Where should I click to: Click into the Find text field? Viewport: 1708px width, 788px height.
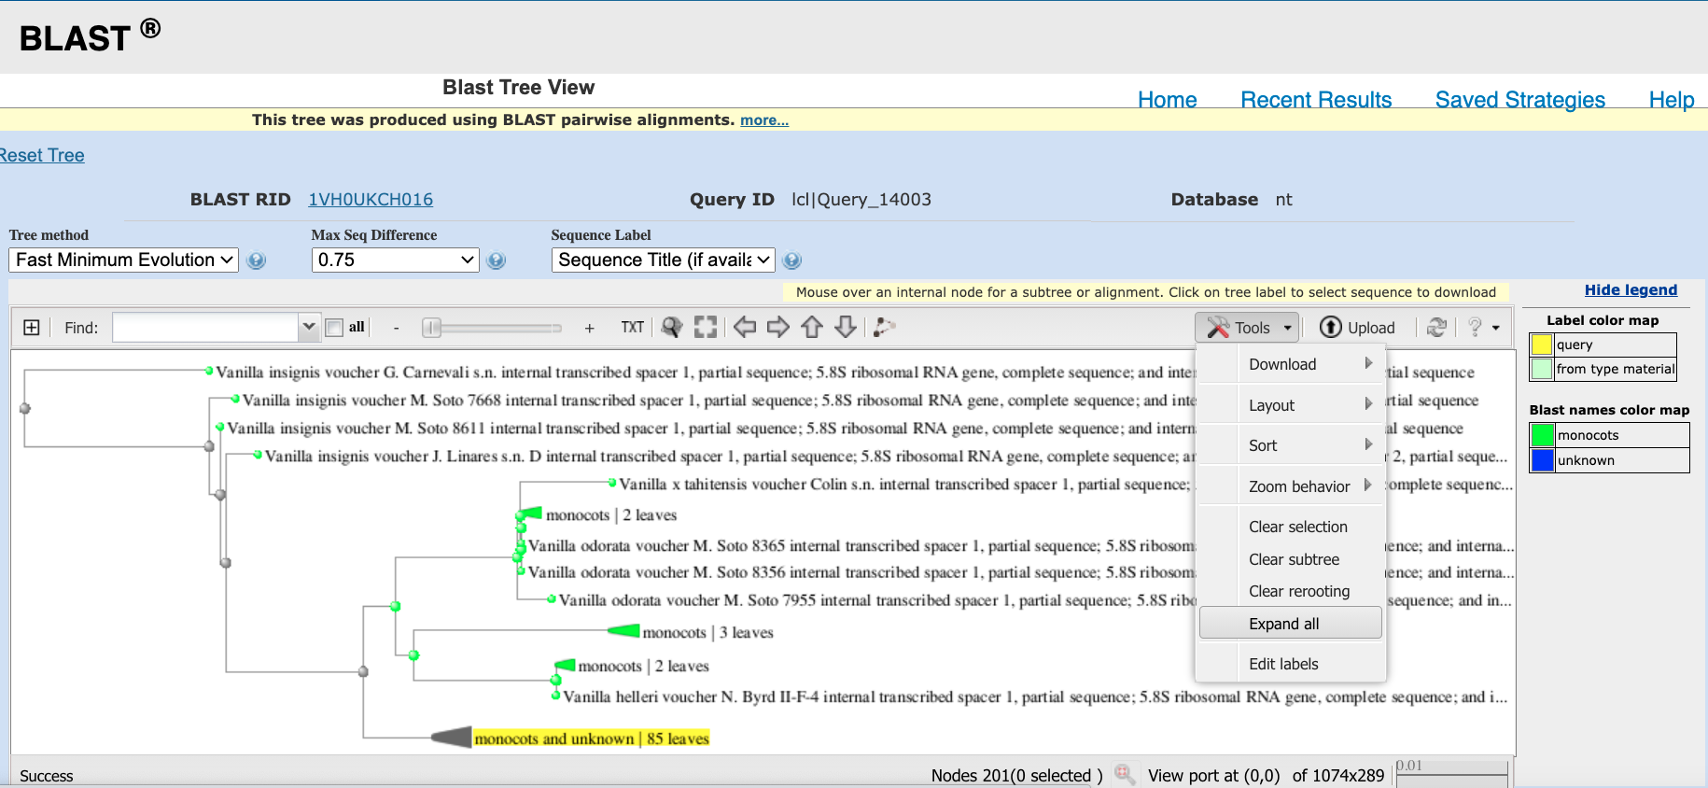[x=205, y=327]
